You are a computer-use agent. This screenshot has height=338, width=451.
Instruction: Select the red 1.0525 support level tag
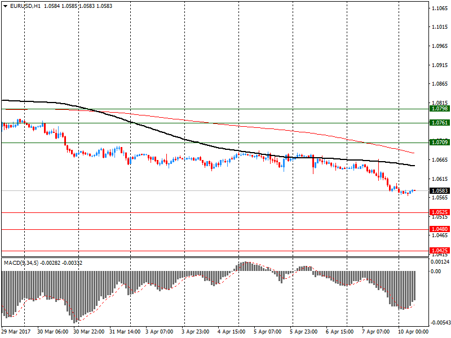tap(439, 212)
